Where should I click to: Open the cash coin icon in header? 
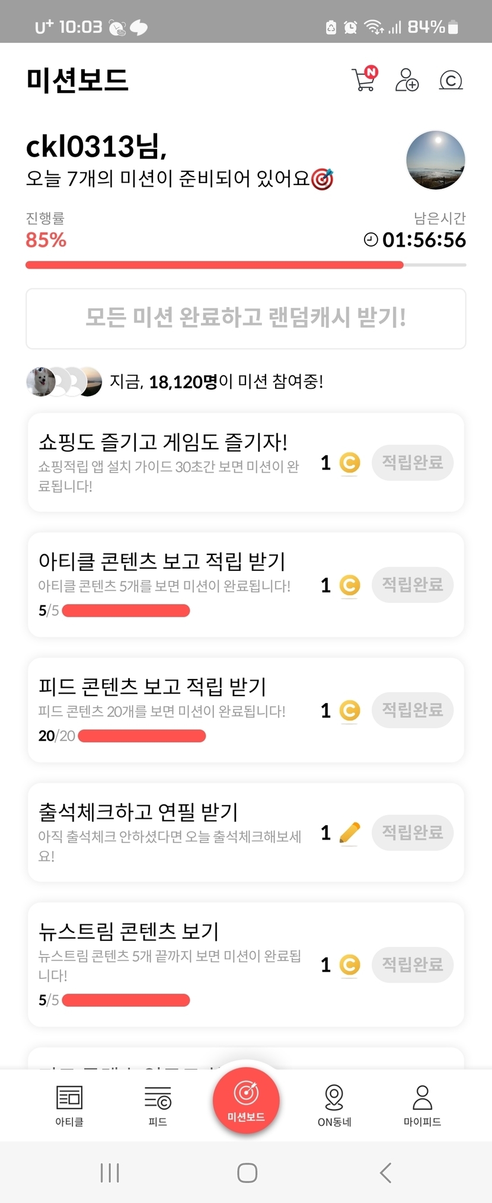coord(451,80)
